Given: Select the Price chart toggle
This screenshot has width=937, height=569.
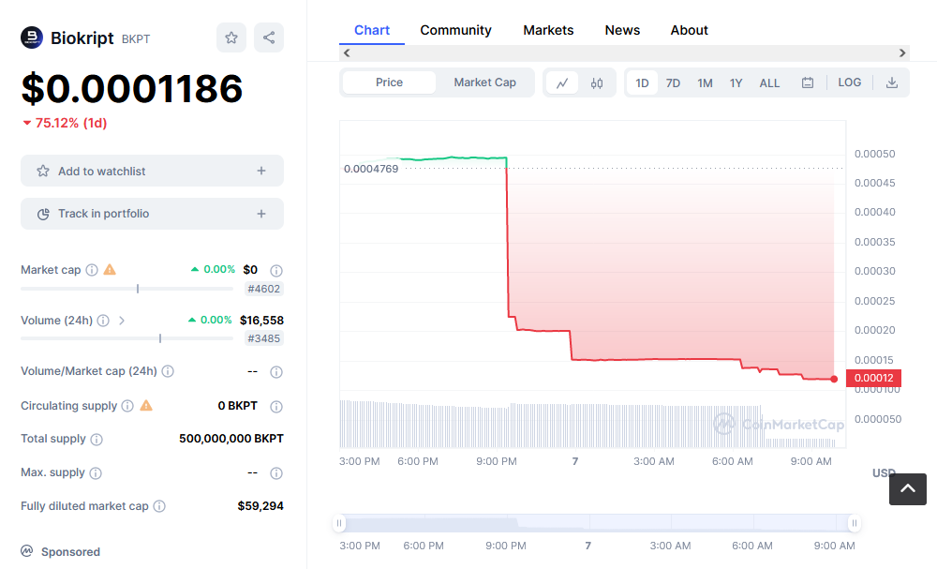Looking at the screenshot, I should coord(389,82).
